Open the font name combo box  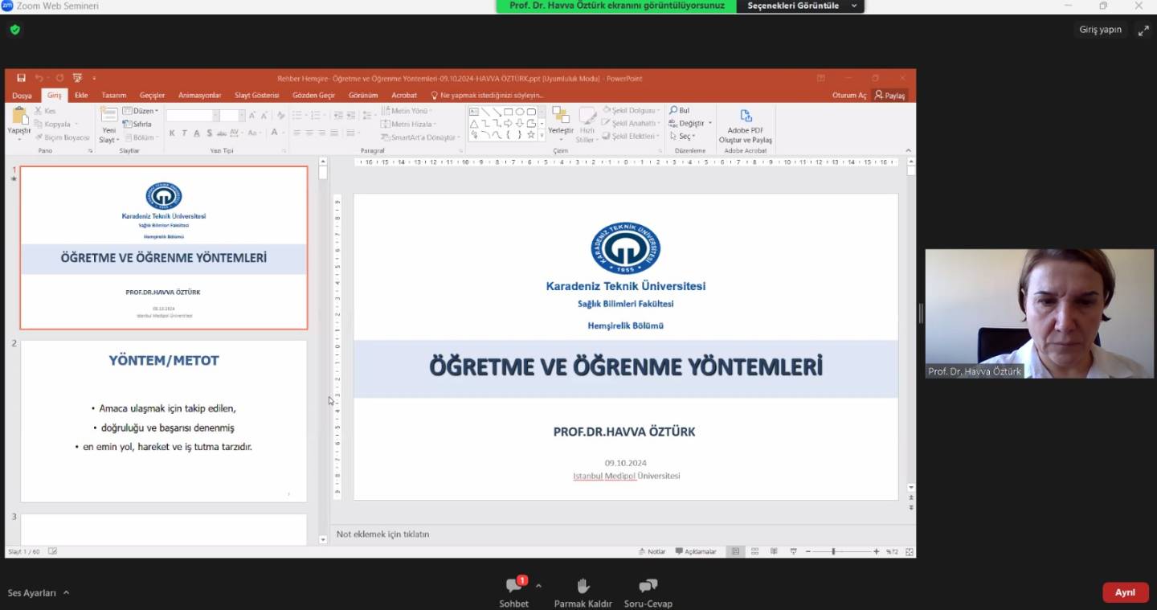click(191, 116)
